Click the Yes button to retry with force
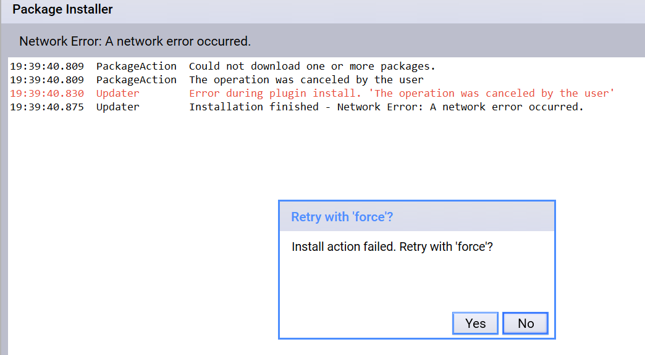The height and width of the screenshot is (355, 645). coord(475,323)
